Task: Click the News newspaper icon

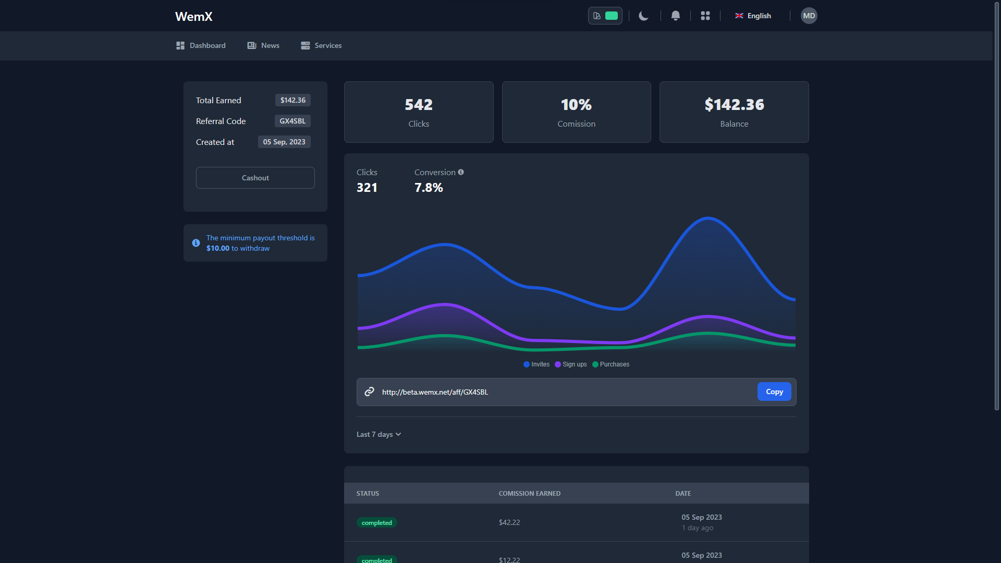Action: (252, 45)
